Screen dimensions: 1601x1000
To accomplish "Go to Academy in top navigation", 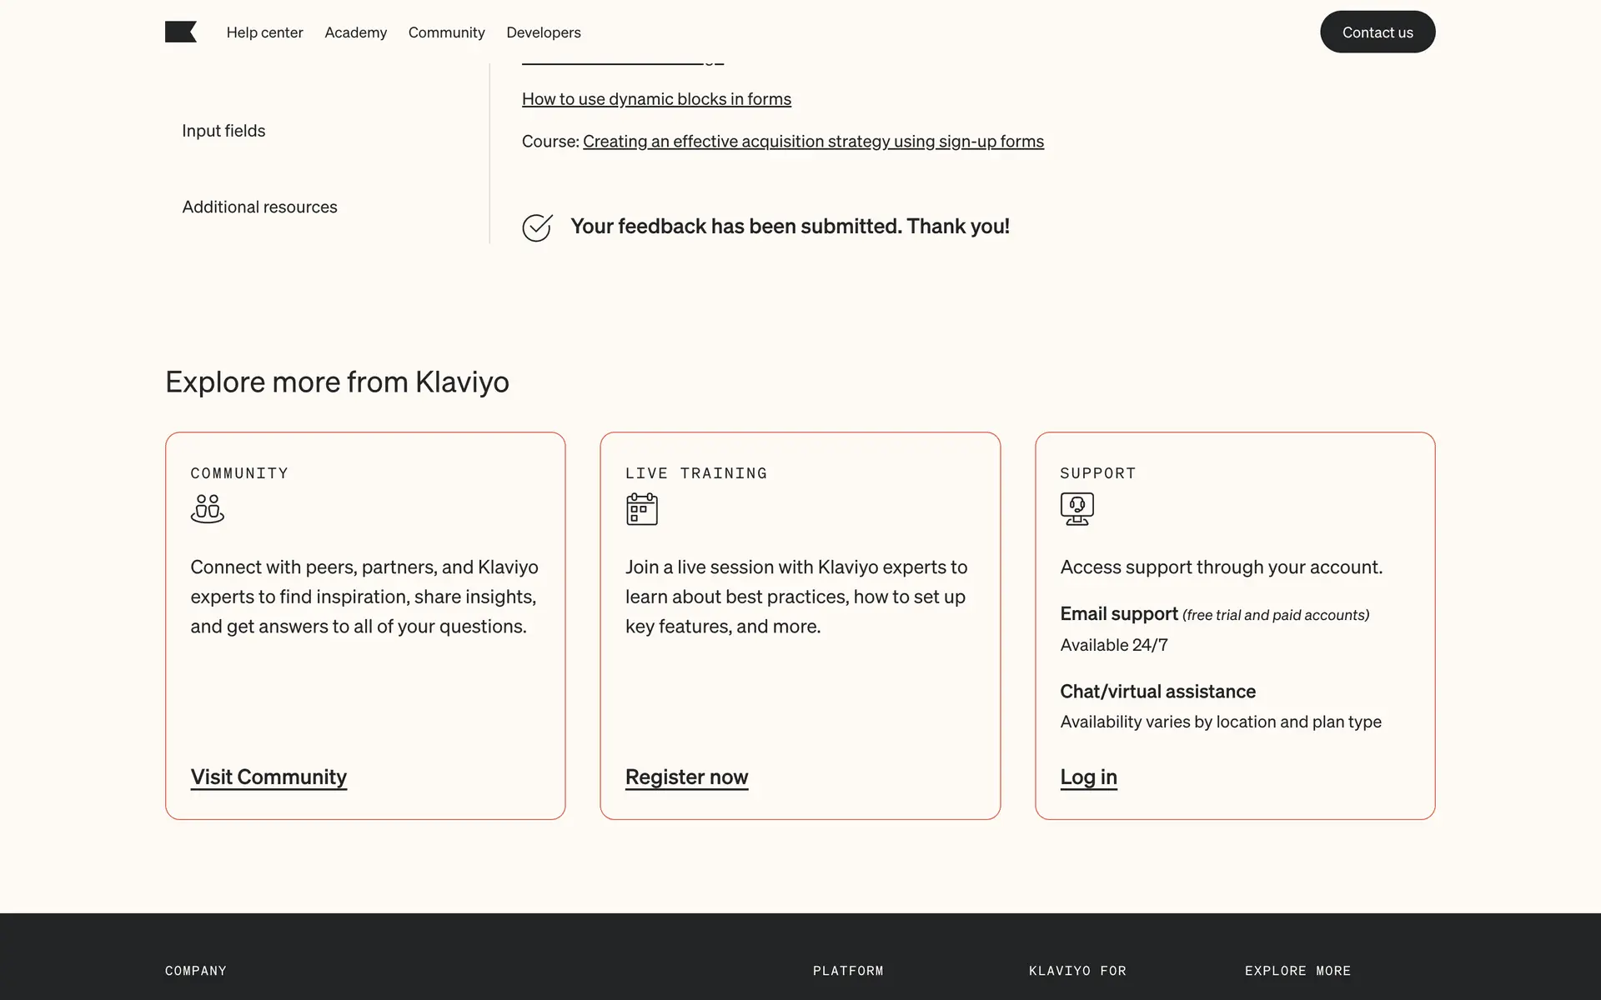I will point(355,32).
